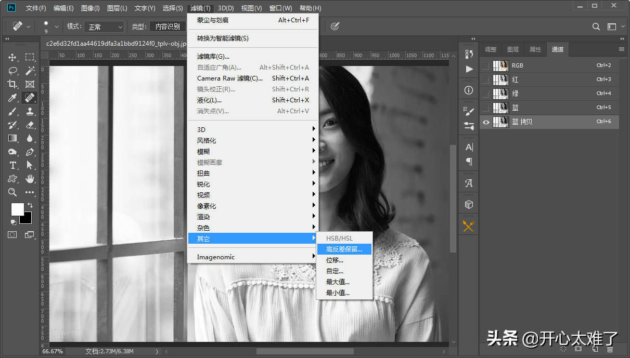
Task: Open the Character panel icon
Action: click(469, 147)
